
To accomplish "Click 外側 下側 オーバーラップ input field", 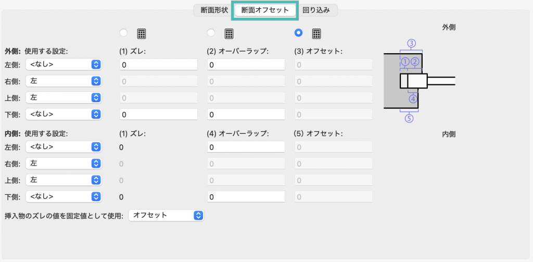I will [x=246, y=115].
